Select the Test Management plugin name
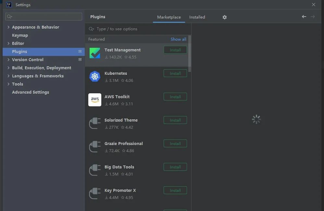324x211 pixels. [122, 50]
